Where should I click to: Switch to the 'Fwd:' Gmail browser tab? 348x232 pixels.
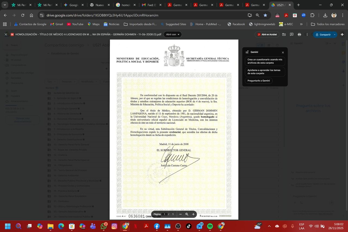(152, 5)
